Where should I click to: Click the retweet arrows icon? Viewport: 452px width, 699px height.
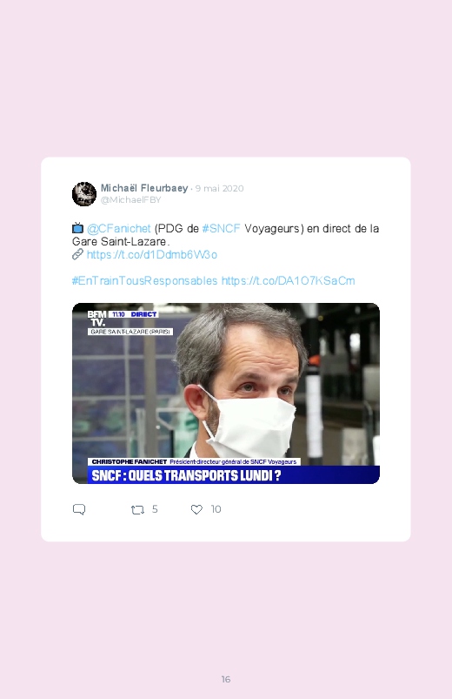137,509
